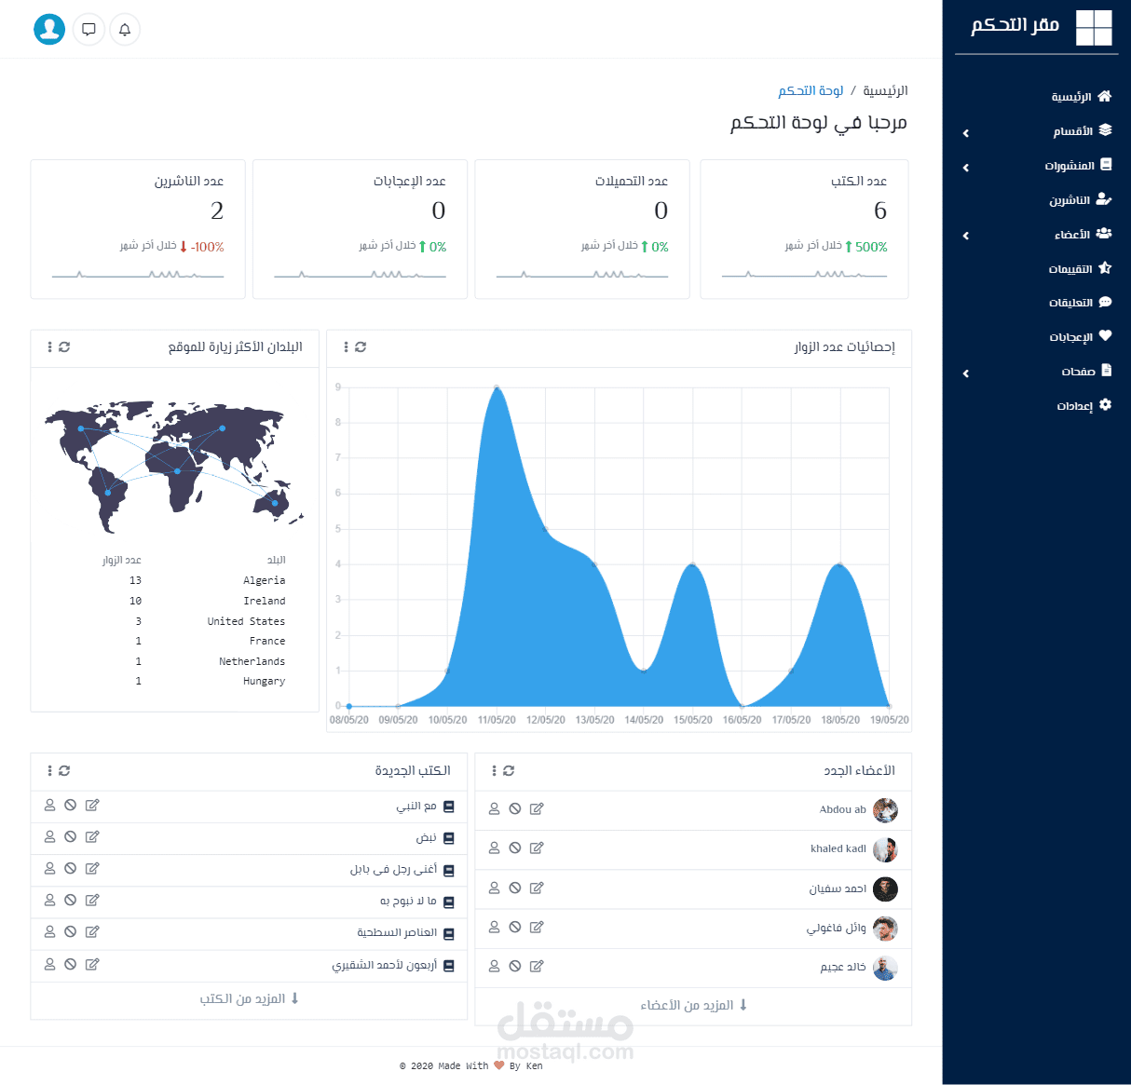The height and width of the screenshot is (1085, 1131).
Task: Block the book نبض
Action: 71,837
